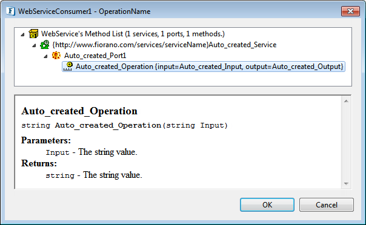Collapse the Auto_created_Port1 node
The image size is (366, 225).
46,56
